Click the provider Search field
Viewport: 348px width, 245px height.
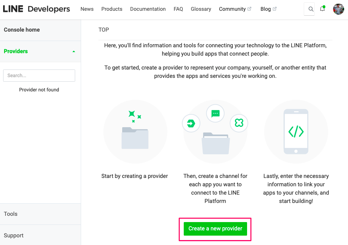(39, 76)
